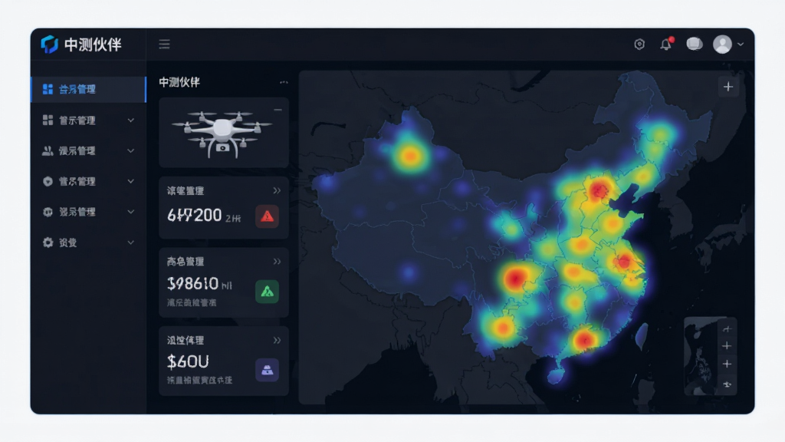The image size is (785, 442).
Task: Select the $60U value text
Action: coord(188,361)
